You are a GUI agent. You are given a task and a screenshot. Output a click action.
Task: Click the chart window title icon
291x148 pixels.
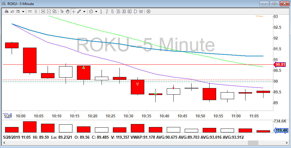coord(4,4)
